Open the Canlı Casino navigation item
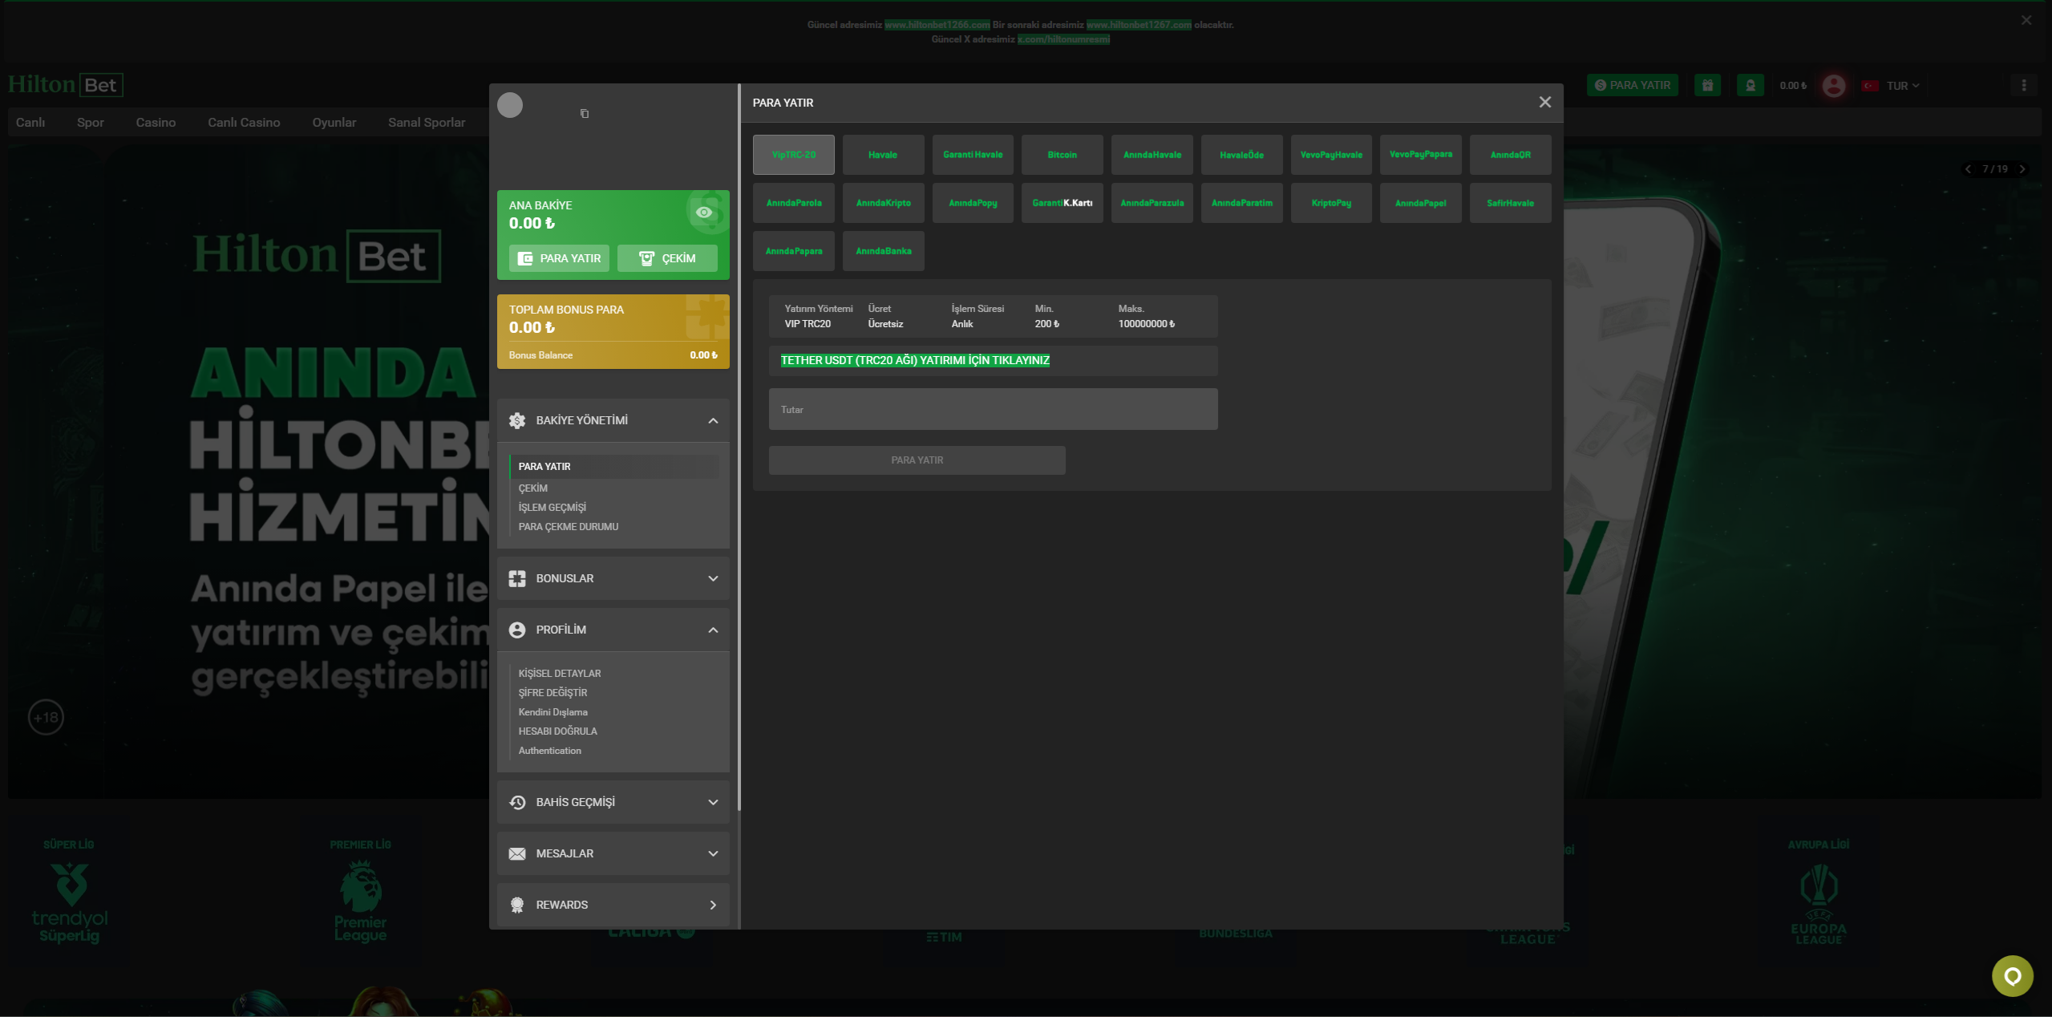This screenshot has width=2052, height=1017. pyautogui.click(x=244, y=123)
